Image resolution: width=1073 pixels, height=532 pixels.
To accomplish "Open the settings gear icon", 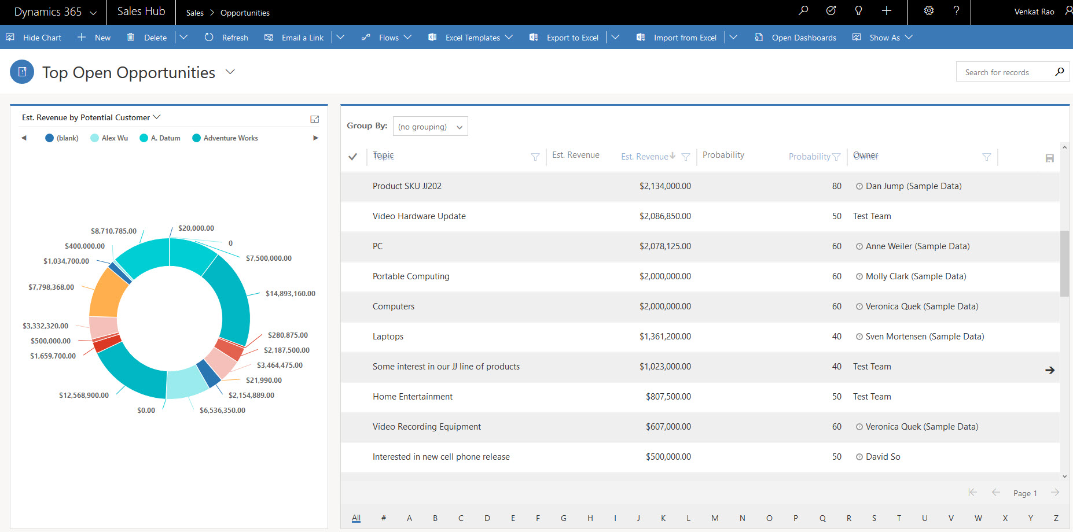I will click(x=928, y=11).
